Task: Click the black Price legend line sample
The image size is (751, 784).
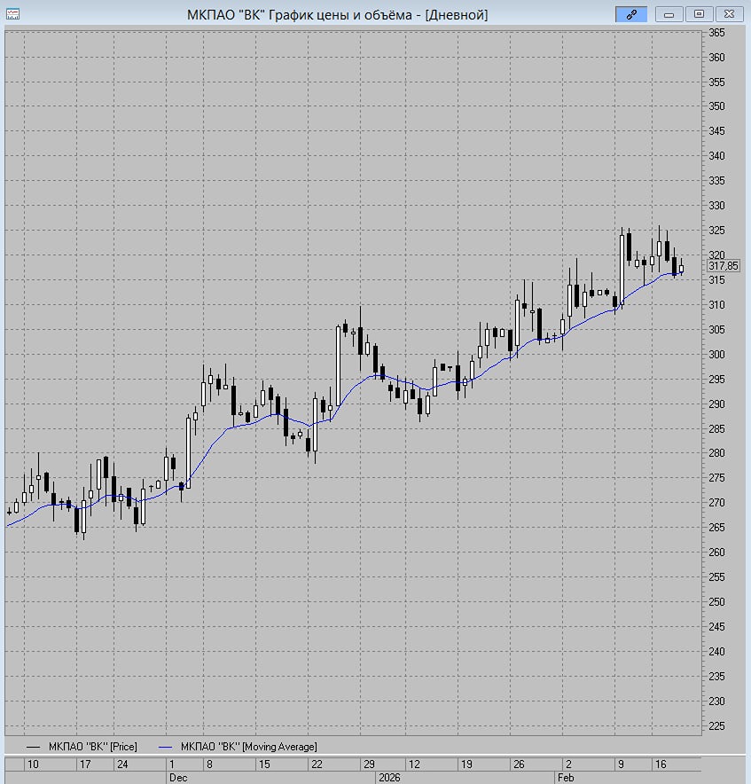Action: pos(33,747)
